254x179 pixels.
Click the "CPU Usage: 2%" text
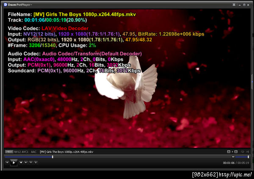pyautogui.click(x=77, y=45)
